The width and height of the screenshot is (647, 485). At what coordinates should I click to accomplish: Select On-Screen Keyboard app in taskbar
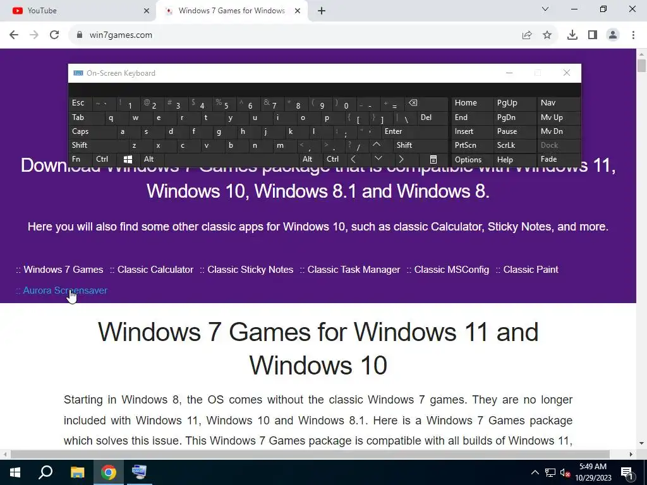(x=139, y=472)
